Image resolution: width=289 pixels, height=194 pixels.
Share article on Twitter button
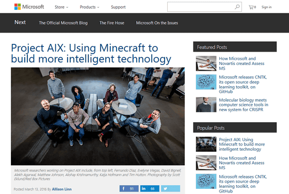pos(170,188)
